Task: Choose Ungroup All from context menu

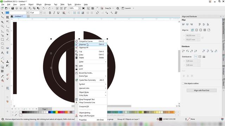Action: pos(91,48)
